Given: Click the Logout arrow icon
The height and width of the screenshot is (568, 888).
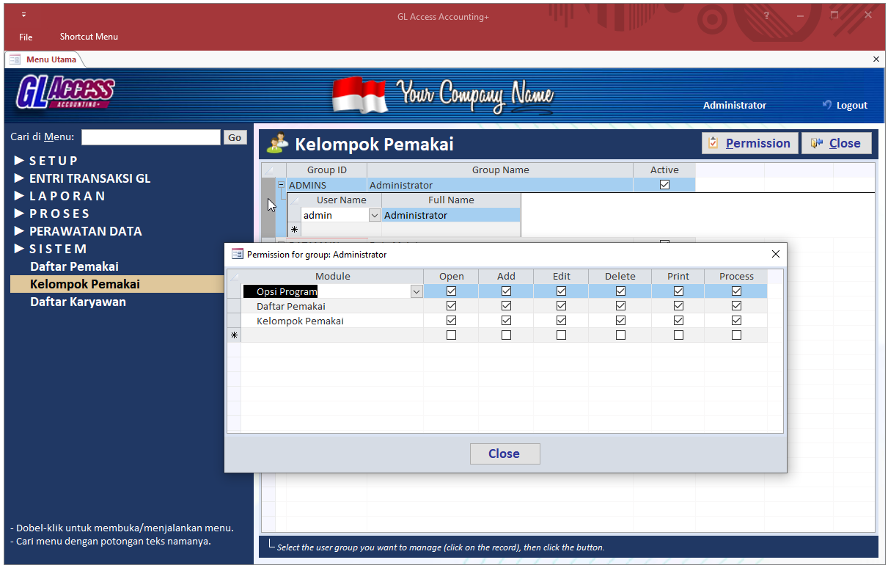Looking at the screenshot, I should (827, 105).
